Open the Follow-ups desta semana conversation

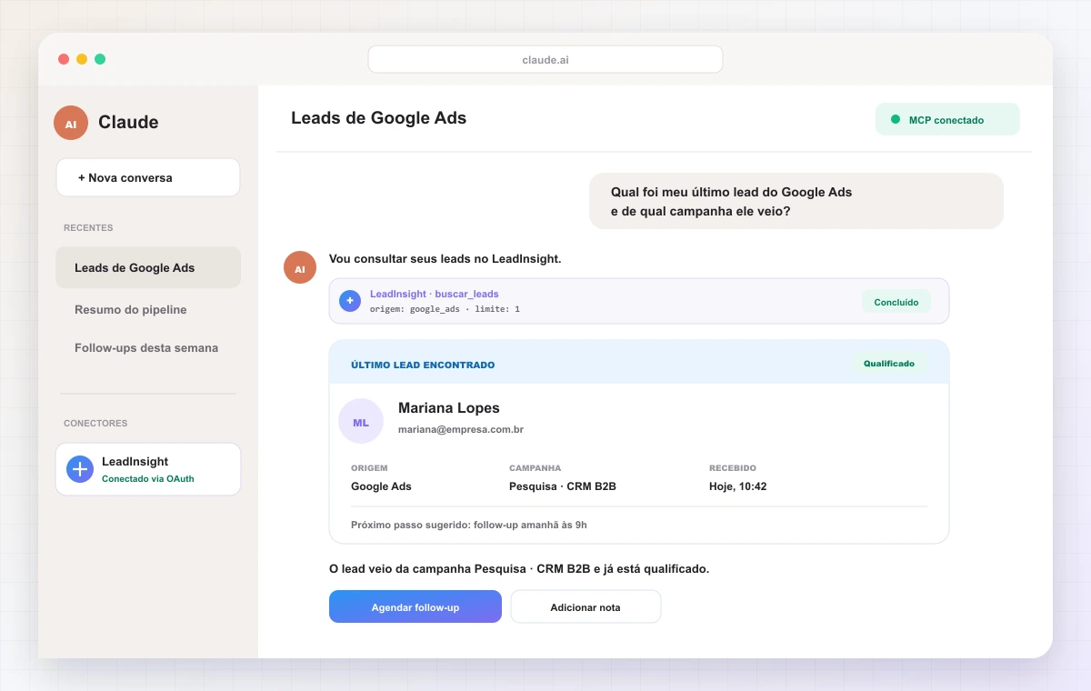point(148,347)
